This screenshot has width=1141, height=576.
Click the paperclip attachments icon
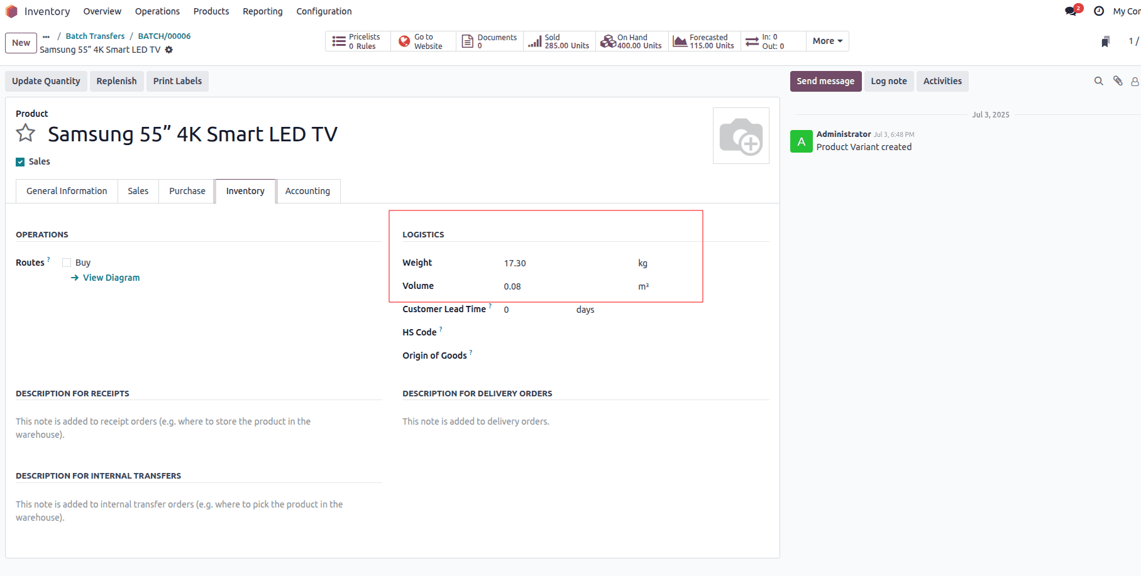click(x=1118, y=80)
